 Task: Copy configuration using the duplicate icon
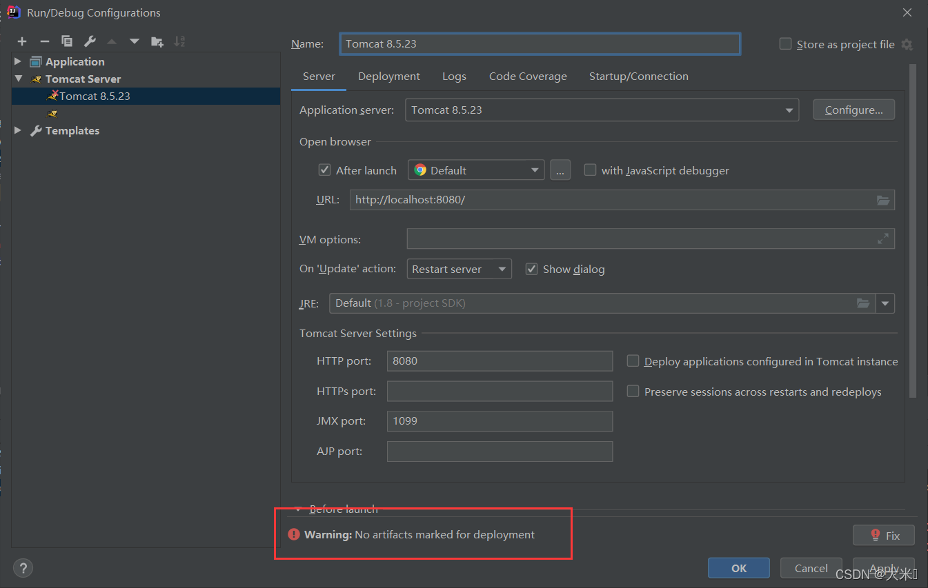coord(66,41)
